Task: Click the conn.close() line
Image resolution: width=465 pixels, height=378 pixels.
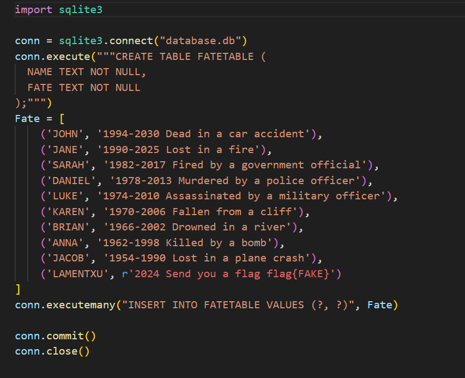Action: click(x=52, y=351)
